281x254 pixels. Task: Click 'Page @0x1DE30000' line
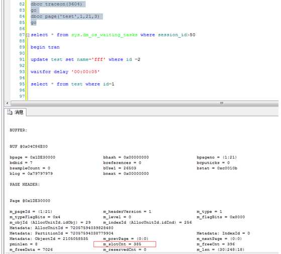click(30, 201)
